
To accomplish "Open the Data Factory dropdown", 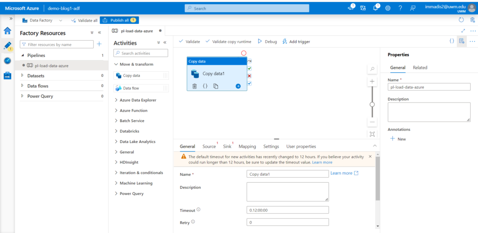I will [42, 21].
